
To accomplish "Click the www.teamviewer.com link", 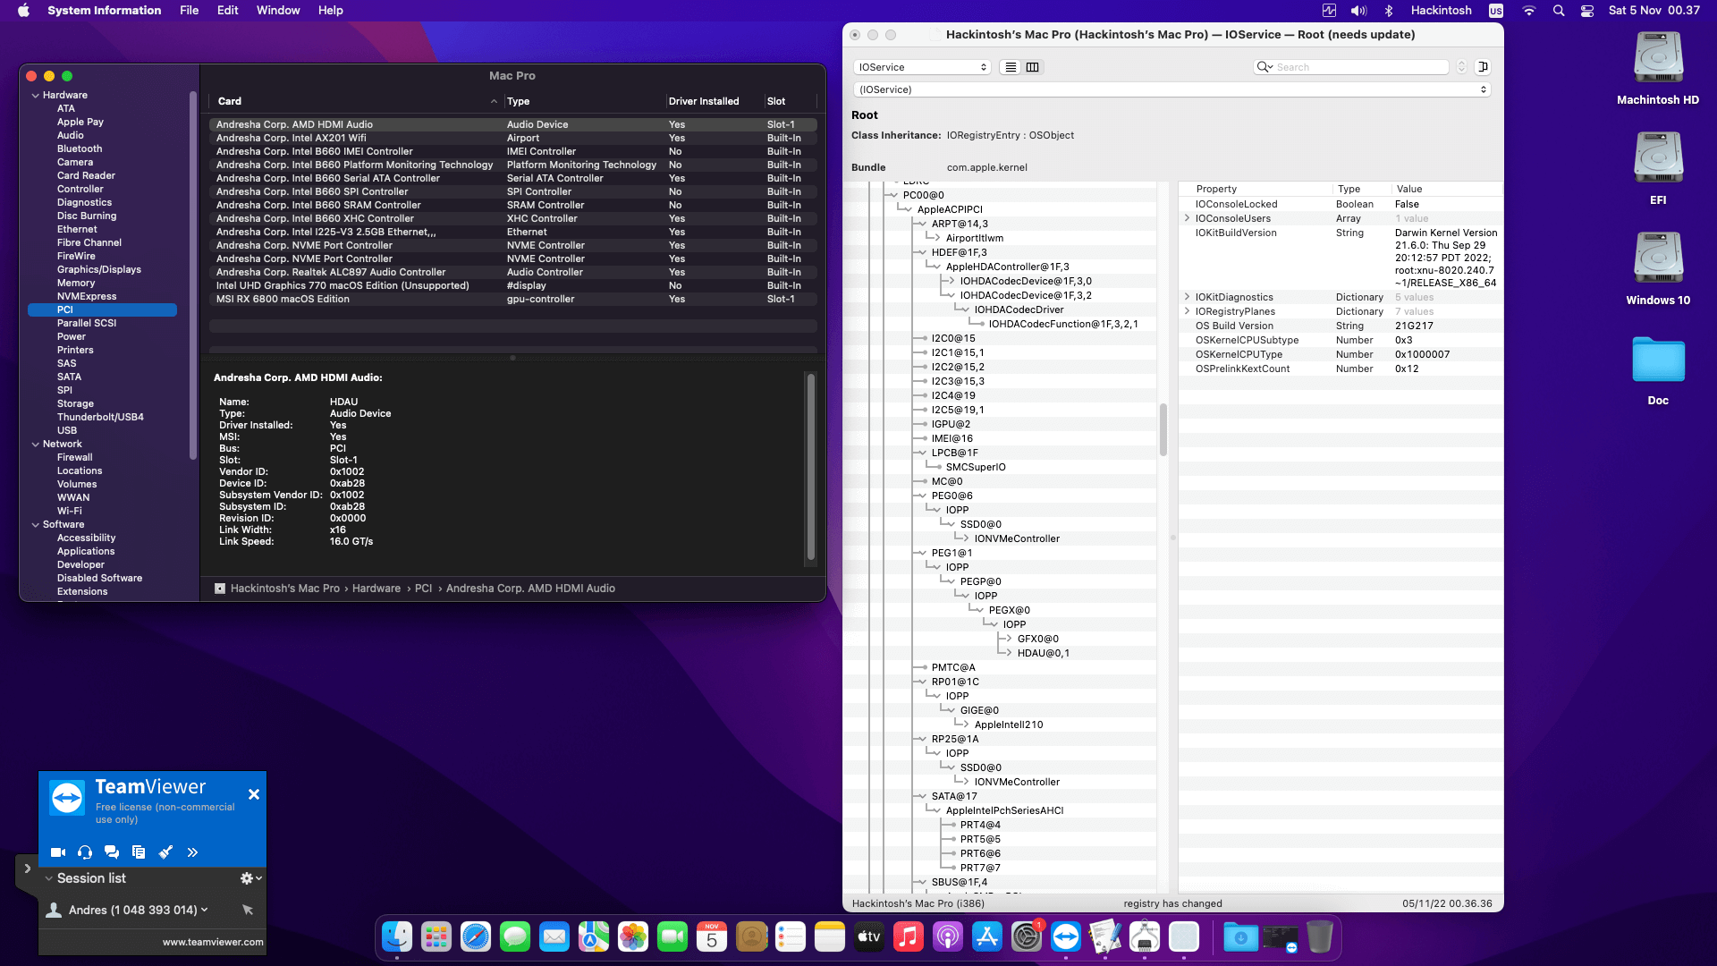I will (x=213, y=942).
